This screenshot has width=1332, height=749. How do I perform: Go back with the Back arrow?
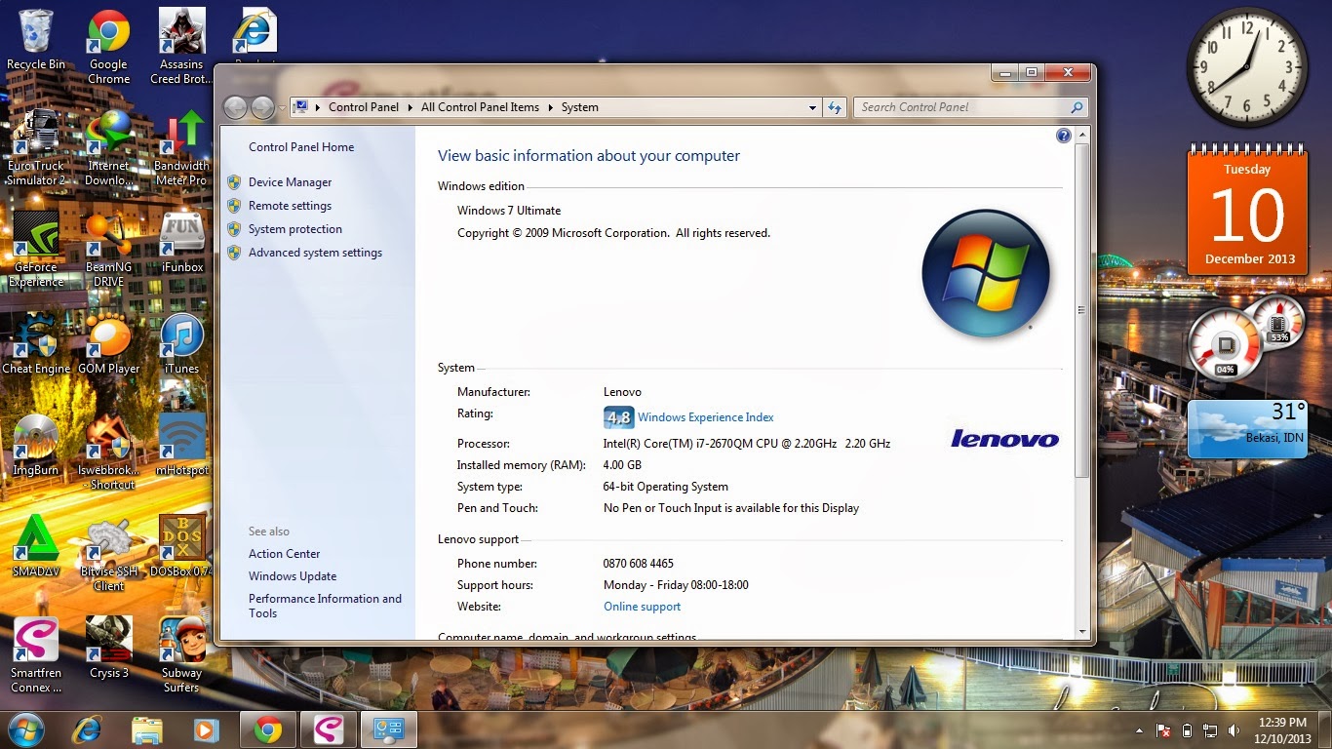235,107
